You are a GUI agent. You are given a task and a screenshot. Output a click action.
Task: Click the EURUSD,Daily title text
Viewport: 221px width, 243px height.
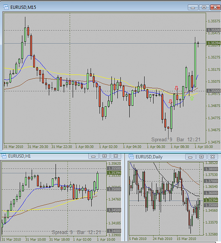(149, 157)
